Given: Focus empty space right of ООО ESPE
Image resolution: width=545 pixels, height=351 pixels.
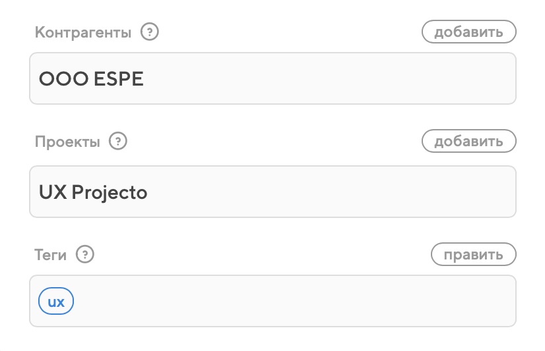Looking at the screenshot, I should [330, 79].
